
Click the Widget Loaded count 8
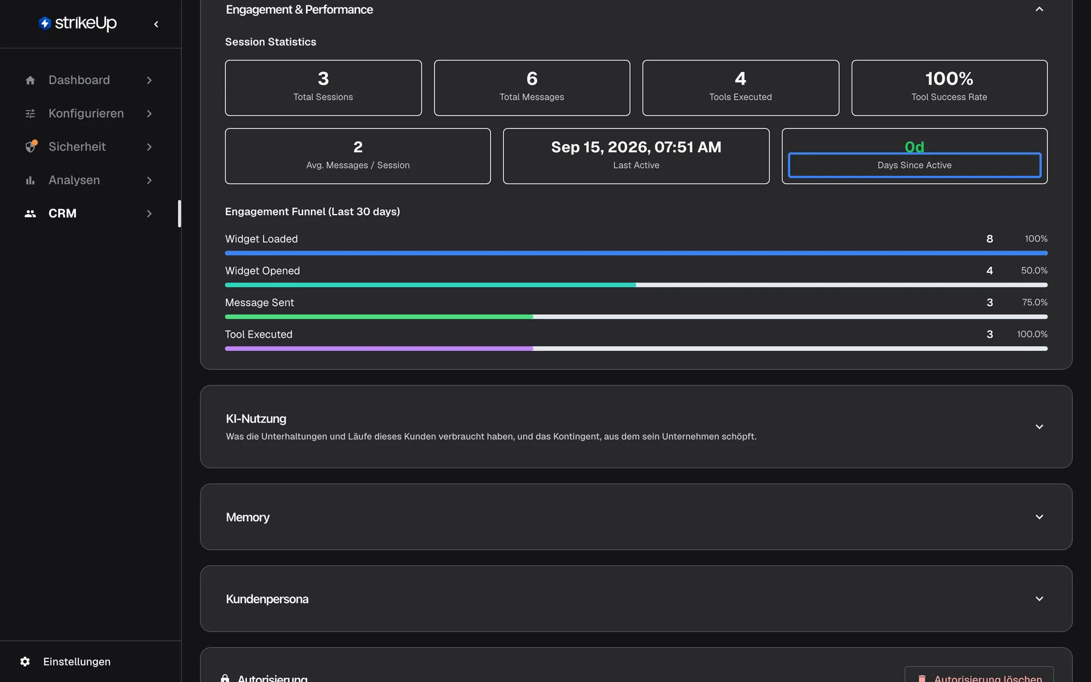click(x=990, y=239)
